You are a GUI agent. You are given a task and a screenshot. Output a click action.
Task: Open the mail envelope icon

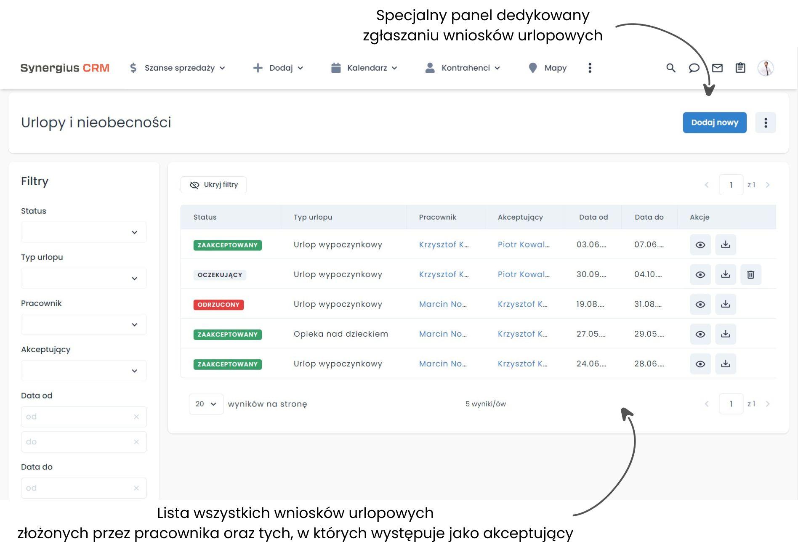(717, 68)
